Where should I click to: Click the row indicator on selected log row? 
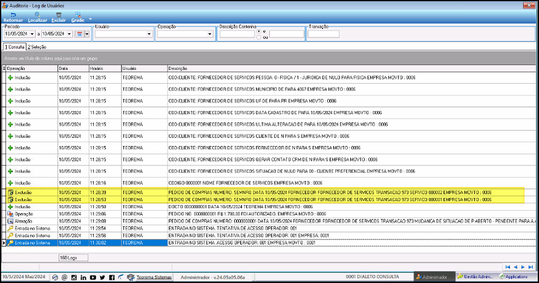[x=4, y=243]
